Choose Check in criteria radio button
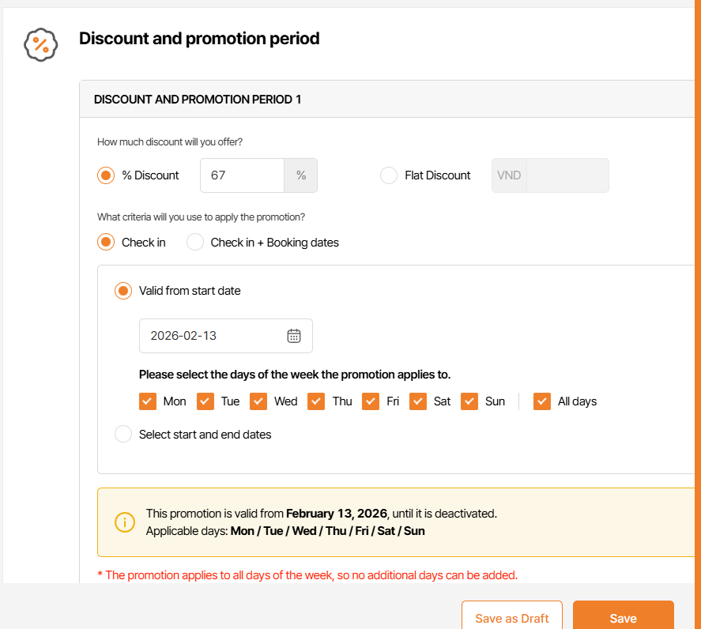Image resolution: width=701 pixels, height=629 pixels. point(106,243)
